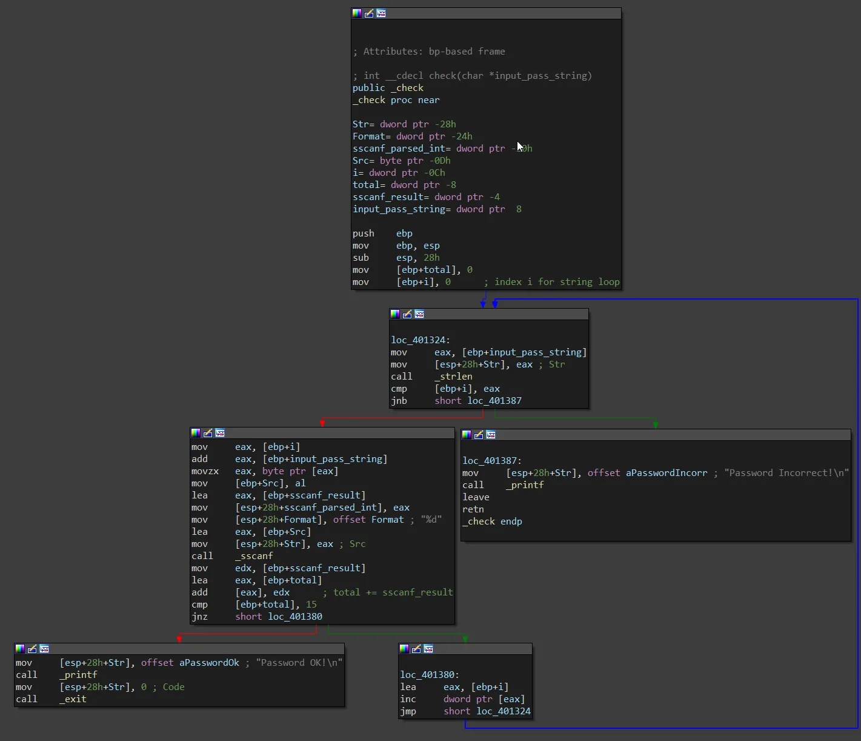Image resolution: width=861 pixels, height=741 pixels.
Task: Click the third title icon on the _check proc block
Action: (x=381, y=13)
